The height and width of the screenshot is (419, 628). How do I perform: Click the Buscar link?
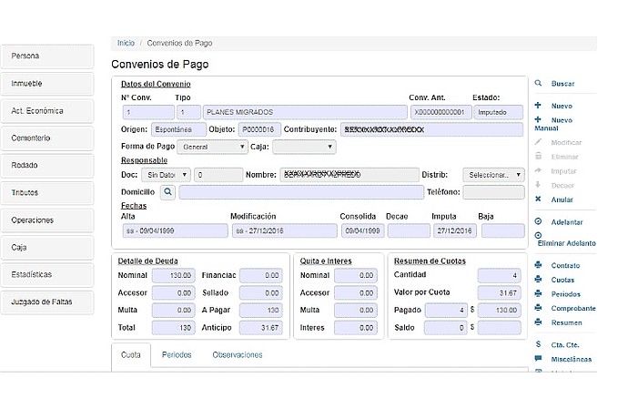[x=562, y=84]
